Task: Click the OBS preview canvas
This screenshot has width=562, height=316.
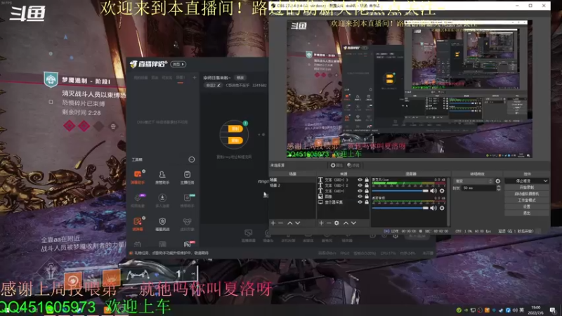Action: (410, 89)
